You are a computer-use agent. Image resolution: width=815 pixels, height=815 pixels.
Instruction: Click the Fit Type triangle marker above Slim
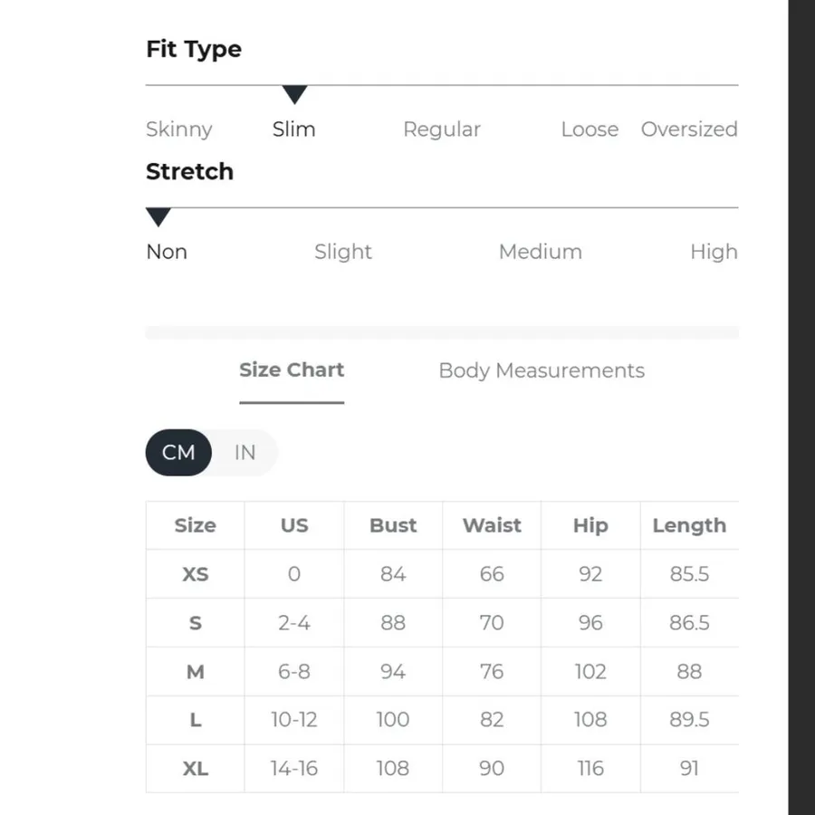point(294,94)
